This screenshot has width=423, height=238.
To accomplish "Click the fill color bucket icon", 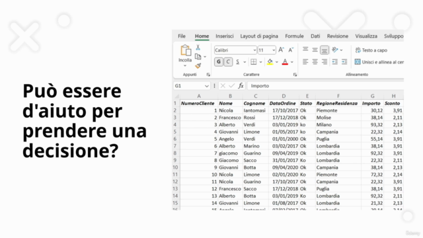I will point(270,61).
